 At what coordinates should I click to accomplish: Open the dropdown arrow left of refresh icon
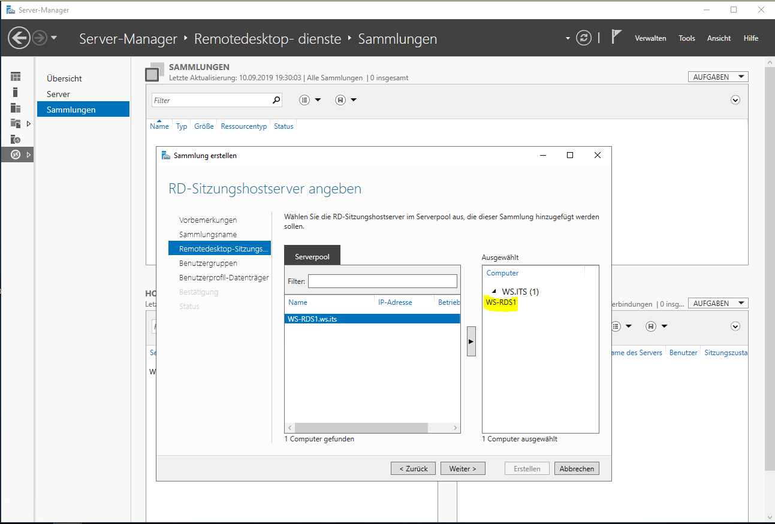[x=568, y=38]
